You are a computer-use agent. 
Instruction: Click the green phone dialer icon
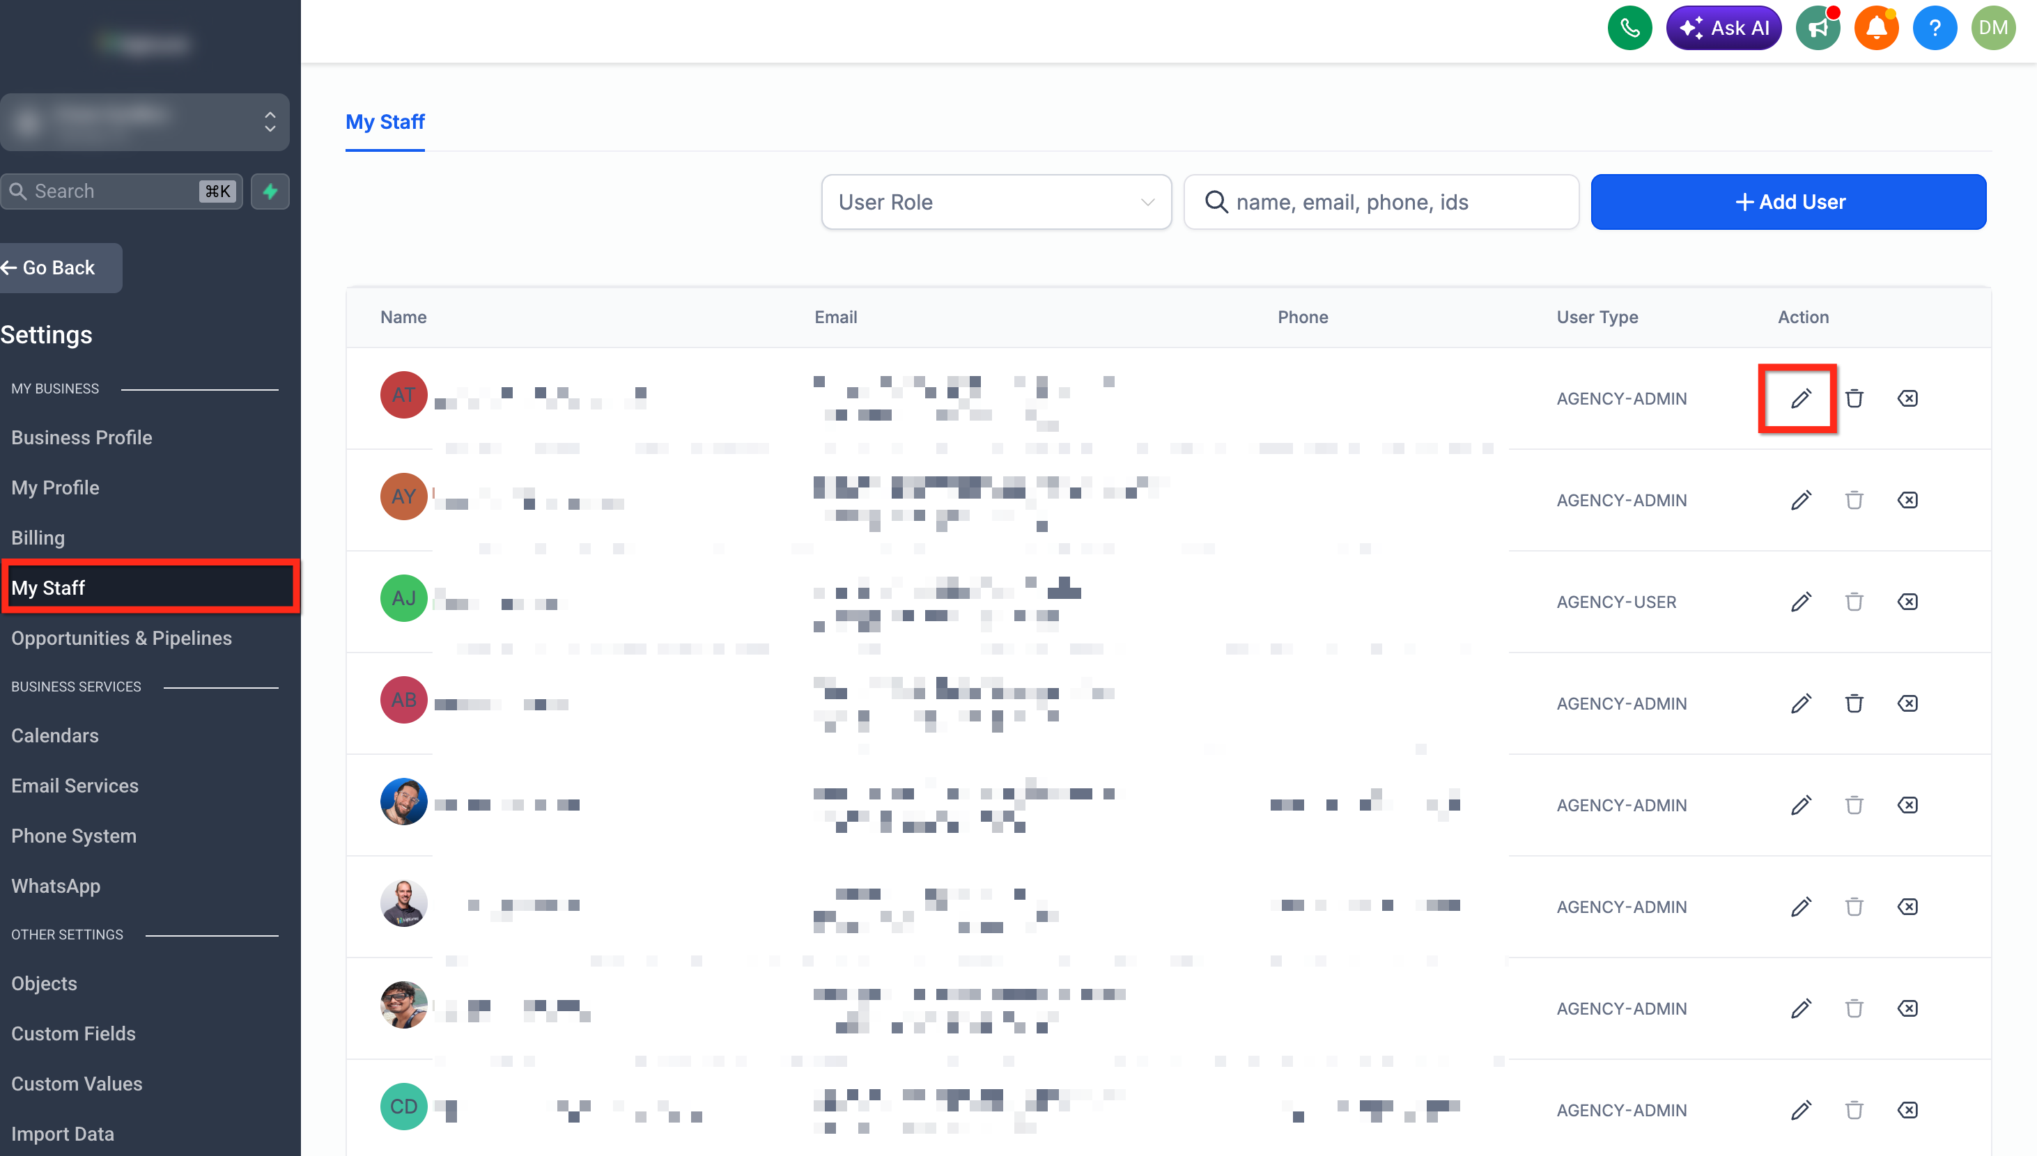coord(1629,29)
